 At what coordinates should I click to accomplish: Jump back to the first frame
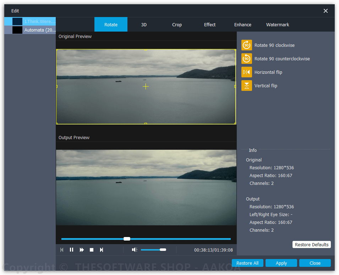coord(61,249)
